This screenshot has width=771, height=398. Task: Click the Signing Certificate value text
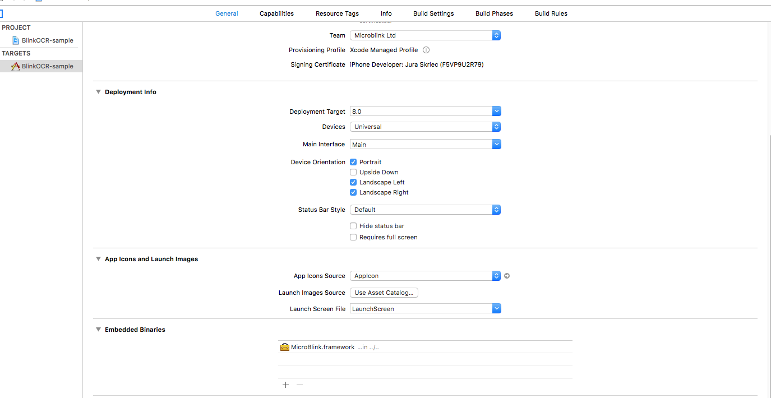point(417,64)
